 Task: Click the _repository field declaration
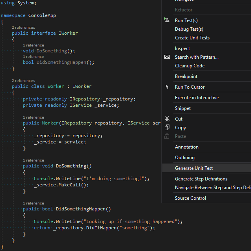[x=119, y=99]
